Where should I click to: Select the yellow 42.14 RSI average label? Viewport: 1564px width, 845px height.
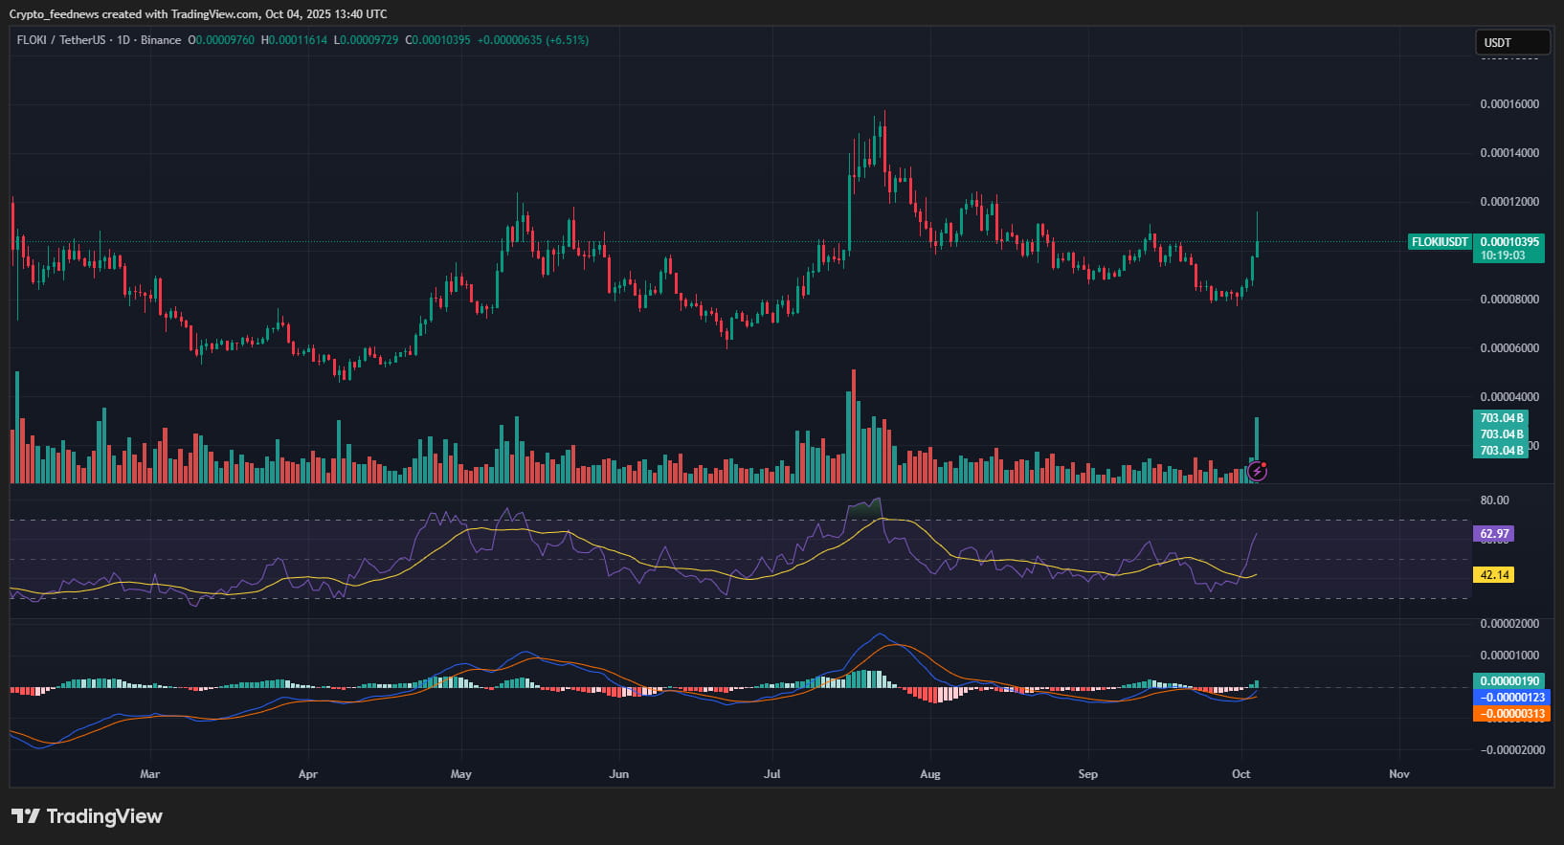click(x=1494, y=575)
